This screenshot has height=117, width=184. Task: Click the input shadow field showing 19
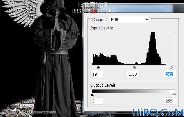coord(97,74)
